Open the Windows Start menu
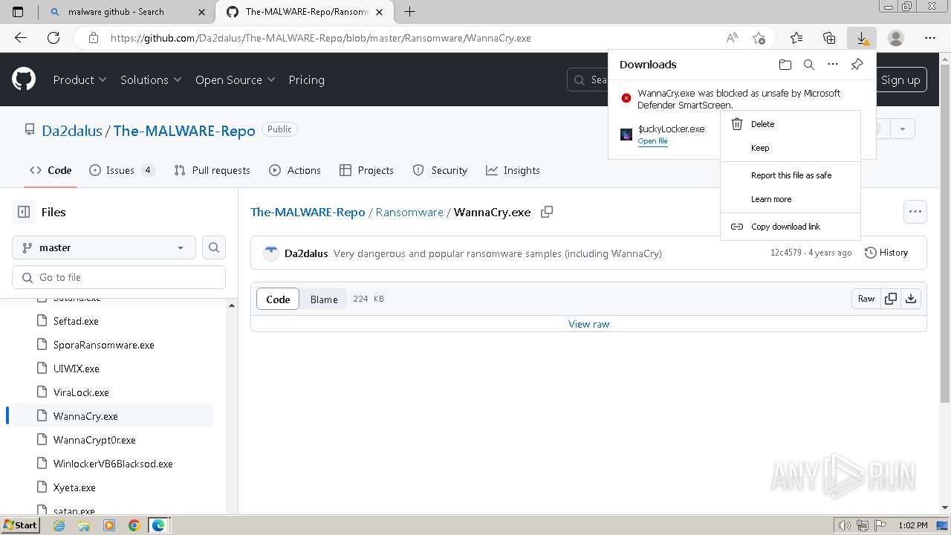Viewport: 951px width, 535px height. 20,525
